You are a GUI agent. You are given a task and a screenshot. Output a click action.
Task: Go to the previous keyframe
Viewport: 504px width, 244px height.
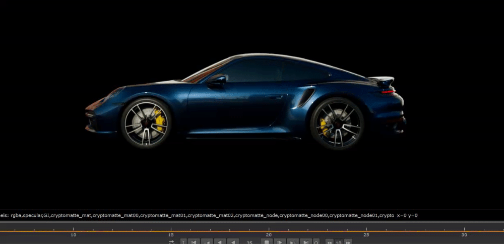(x=207, y=241)
